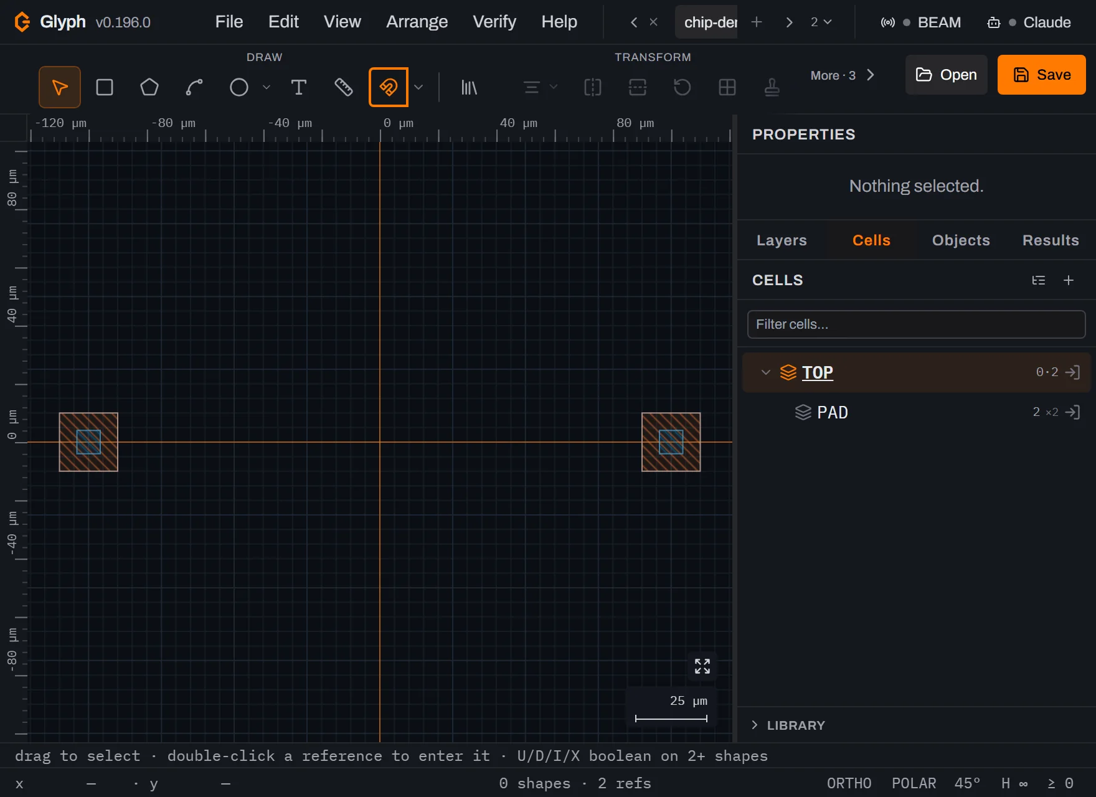Click the BEAM connection indicator

[920, 22]
